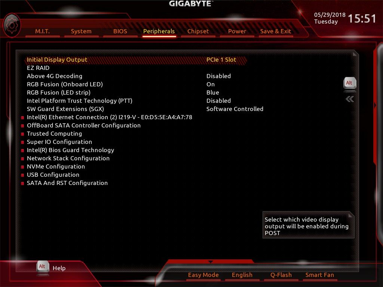Select RGB Fusion (LED strip) label
This screenshot has width=383, height=287.
[x=59, y=93]
